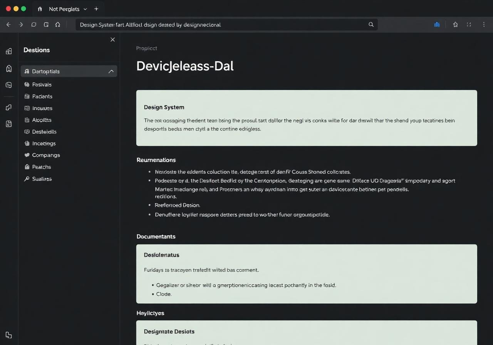493x345 pixels.
Task: Open Alcolitts in the sidebar
Action: (x=42, y=120)
